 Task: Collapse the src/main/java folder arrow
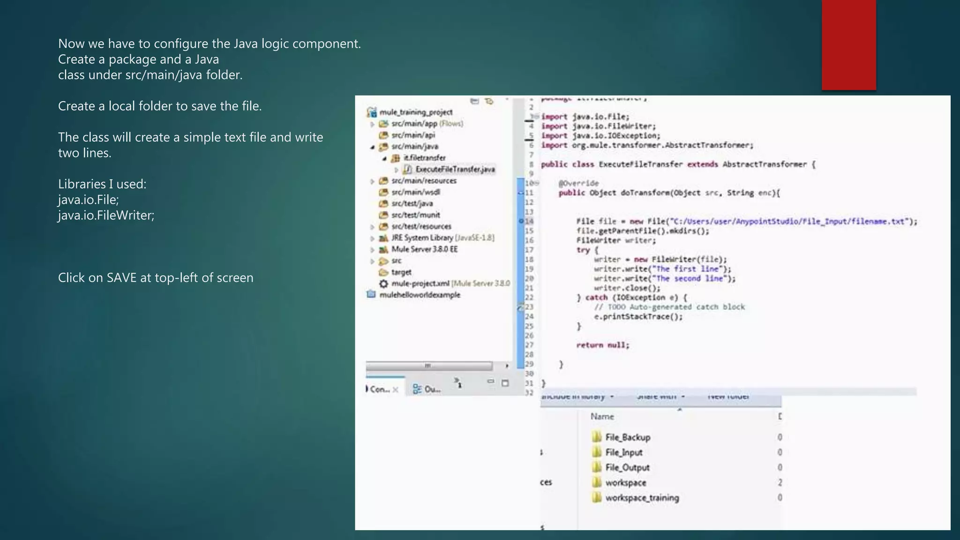click(372, 147)
